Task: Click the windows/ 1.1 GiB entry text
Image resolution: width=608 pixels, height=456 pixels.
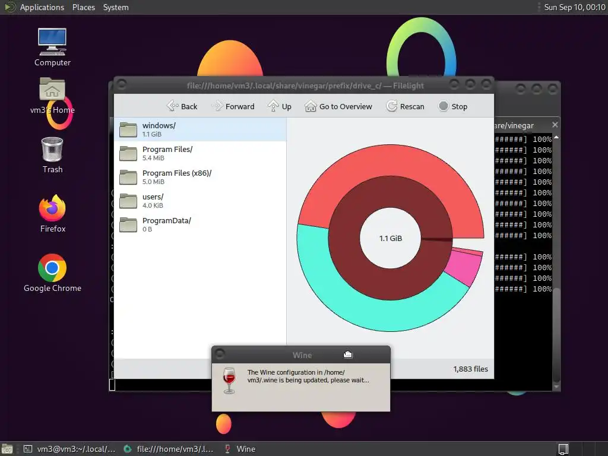Action: pyautogui.click(x=159, y=129)
